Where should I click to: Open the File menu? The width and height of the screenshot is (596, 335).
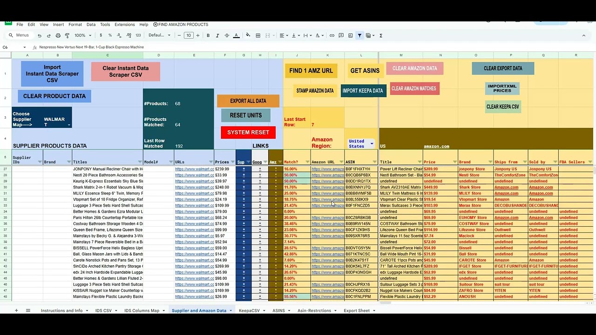coord(20,25)
